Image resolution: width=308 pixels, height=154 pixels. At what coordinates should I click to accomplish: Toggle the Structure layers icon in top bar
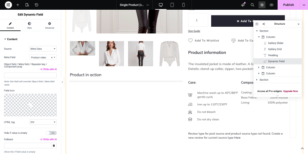[262, 5]
